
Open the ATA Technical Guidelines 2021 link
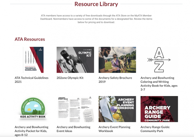[x=31, y=80]
